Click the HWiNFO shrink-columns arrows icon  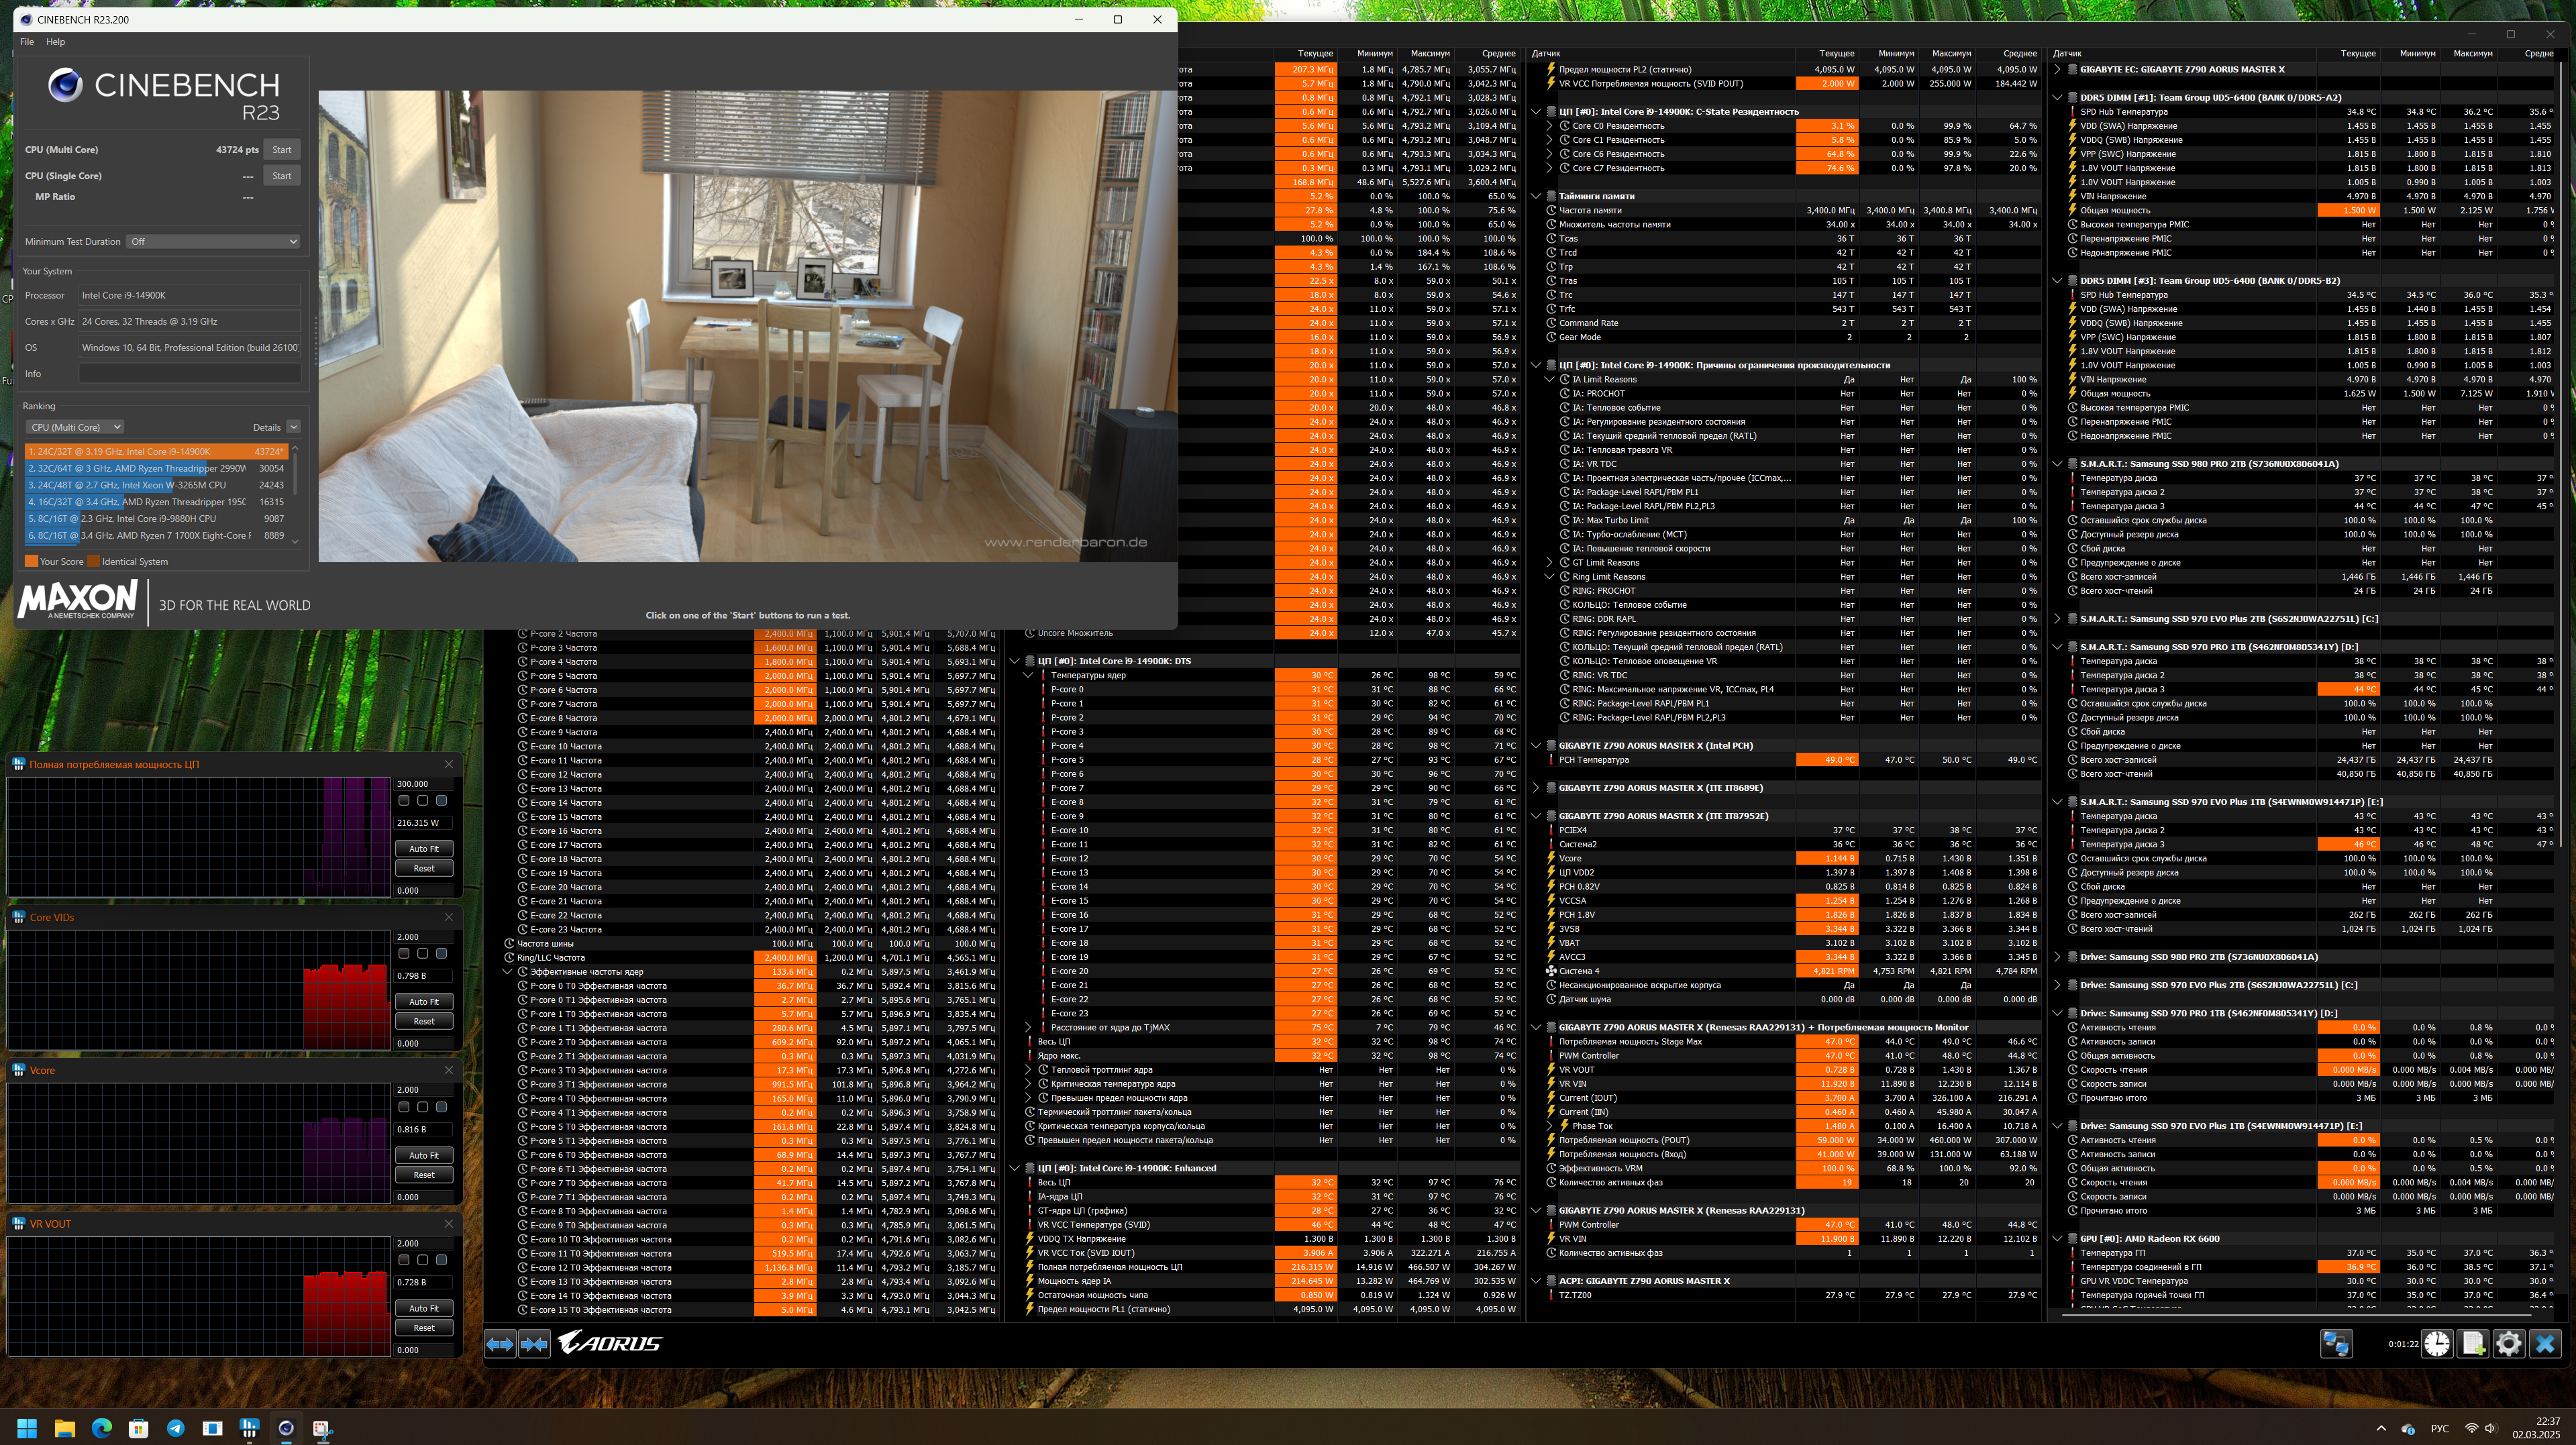click(x=534, y=1344)
